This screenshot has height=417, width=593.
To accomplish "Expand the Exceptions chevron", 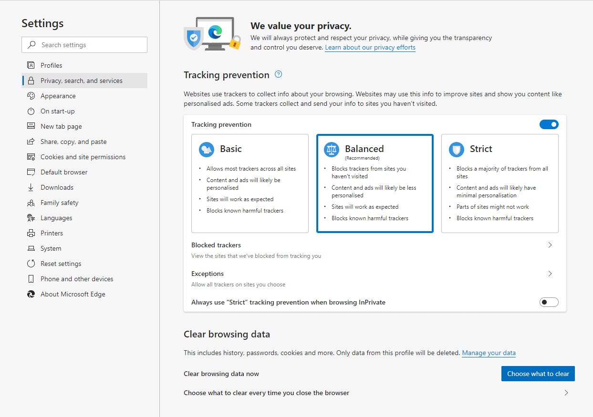I will coord(550,274).
